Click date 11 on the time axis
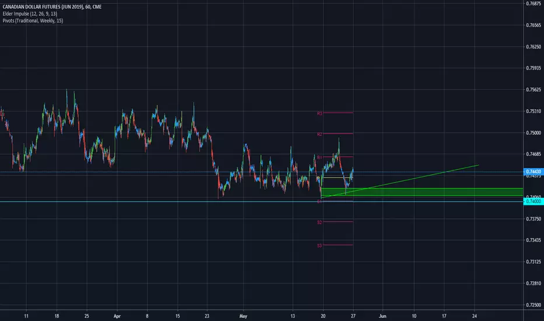Viewport: 544px width, 321px height. [x=26, y=316]
